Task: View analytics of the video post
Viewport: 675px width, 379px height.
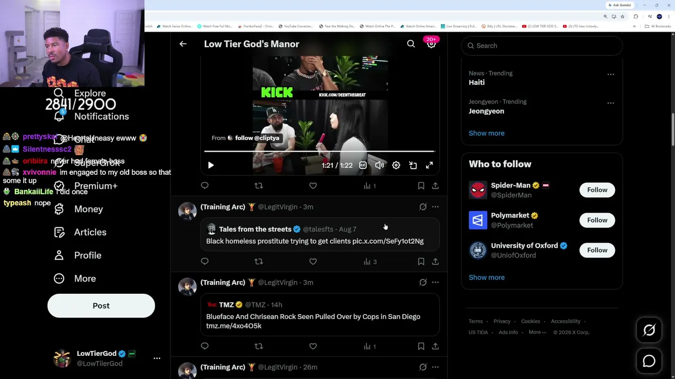Action: 370,186
